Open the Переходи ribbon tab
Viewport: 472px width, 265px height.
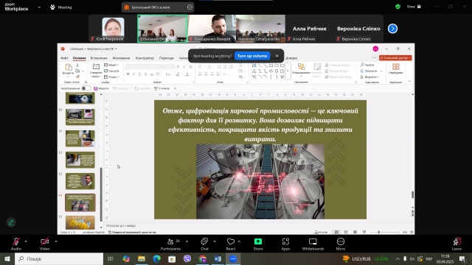pos(167,58)
